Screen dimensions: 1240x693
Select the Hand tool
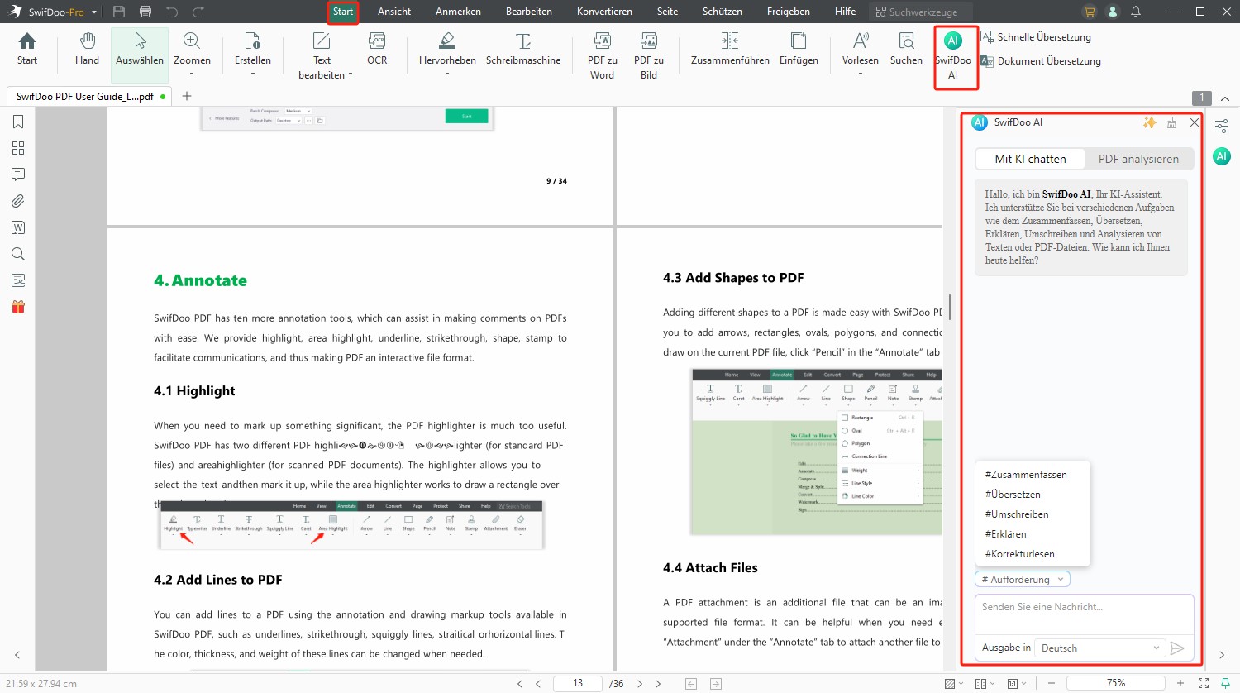[87, 50]
